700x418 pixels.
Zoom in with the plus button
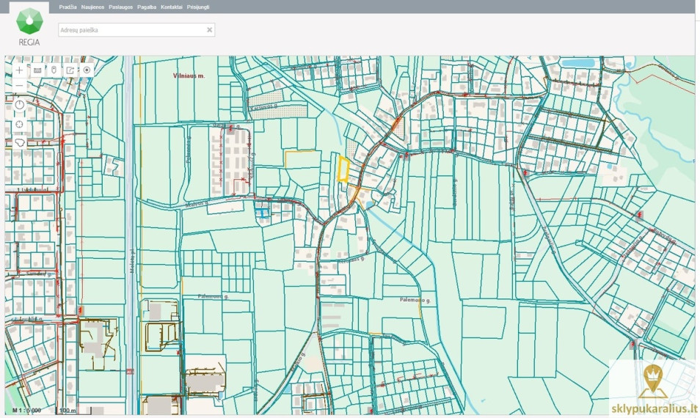(19, 70)
